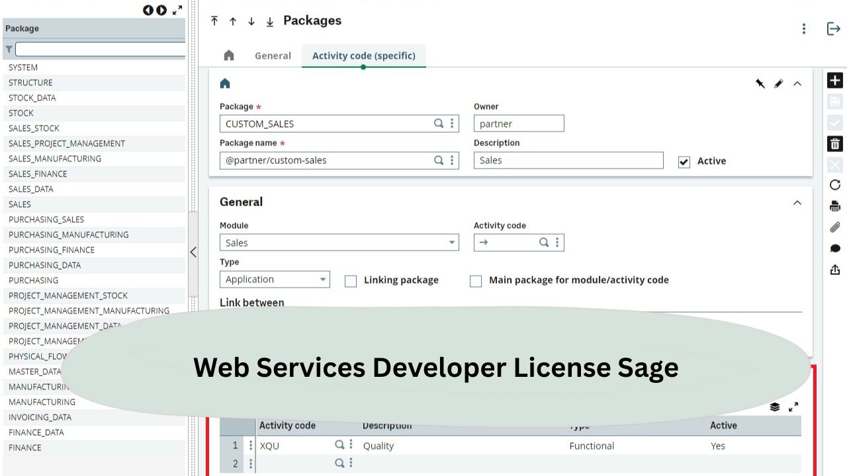Click the home icon tab
847x476 pixels.
(x=229, y=56)
